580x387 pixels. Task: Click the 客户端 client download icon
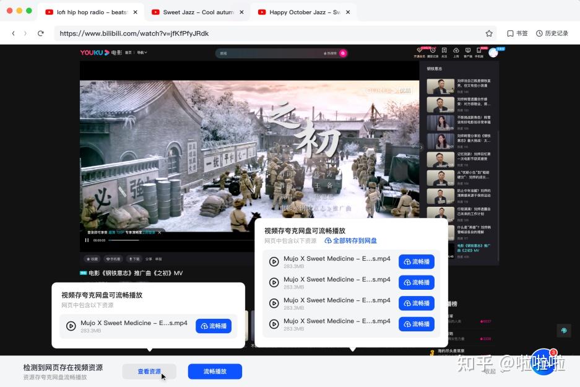[x=467, y=51]
